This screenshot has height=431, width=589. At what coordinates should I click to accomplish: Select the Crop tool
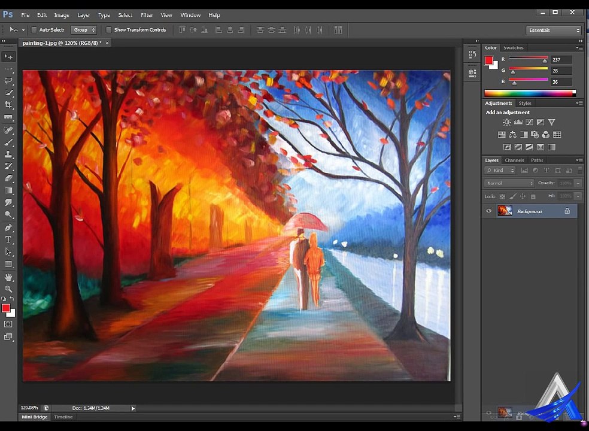(8, 105)
